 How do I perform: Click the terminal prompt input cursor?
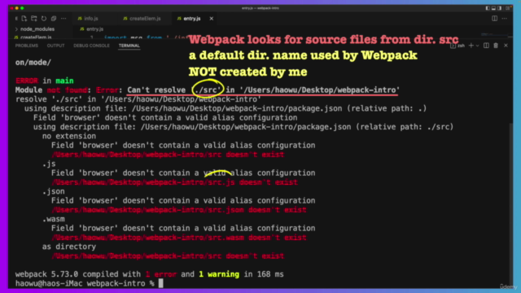pos(161,283)
